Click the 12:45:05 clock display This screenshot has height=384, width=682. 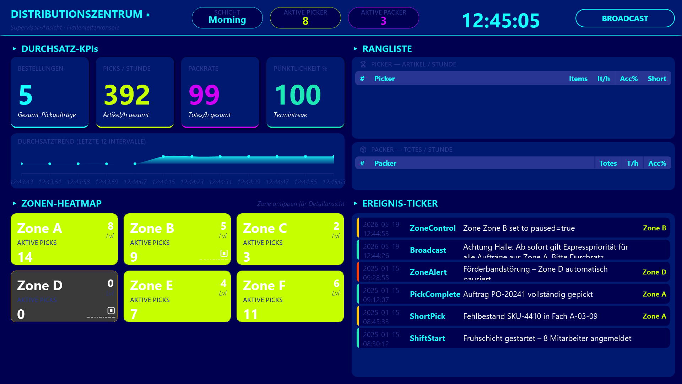(x=501, y=20)
